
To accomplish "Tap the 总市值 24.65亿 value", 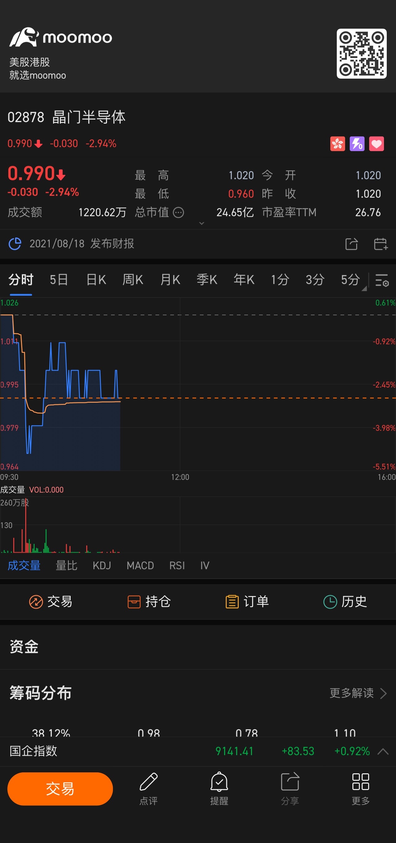I will [235, 212].
